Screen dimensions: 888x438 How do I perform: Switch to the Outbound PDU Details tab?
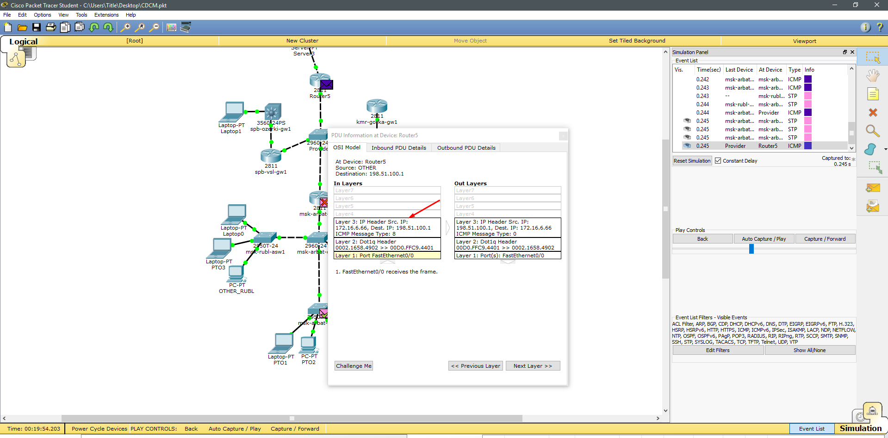coord(466,148)
